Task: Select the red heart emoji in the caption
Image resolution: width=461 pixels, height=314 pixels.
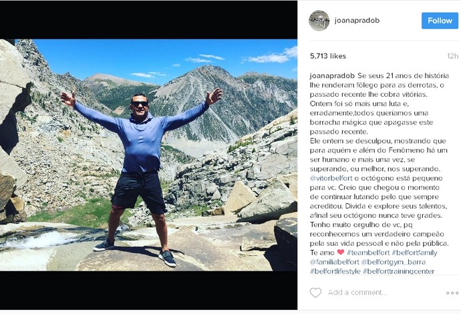Action: point(341,253)
